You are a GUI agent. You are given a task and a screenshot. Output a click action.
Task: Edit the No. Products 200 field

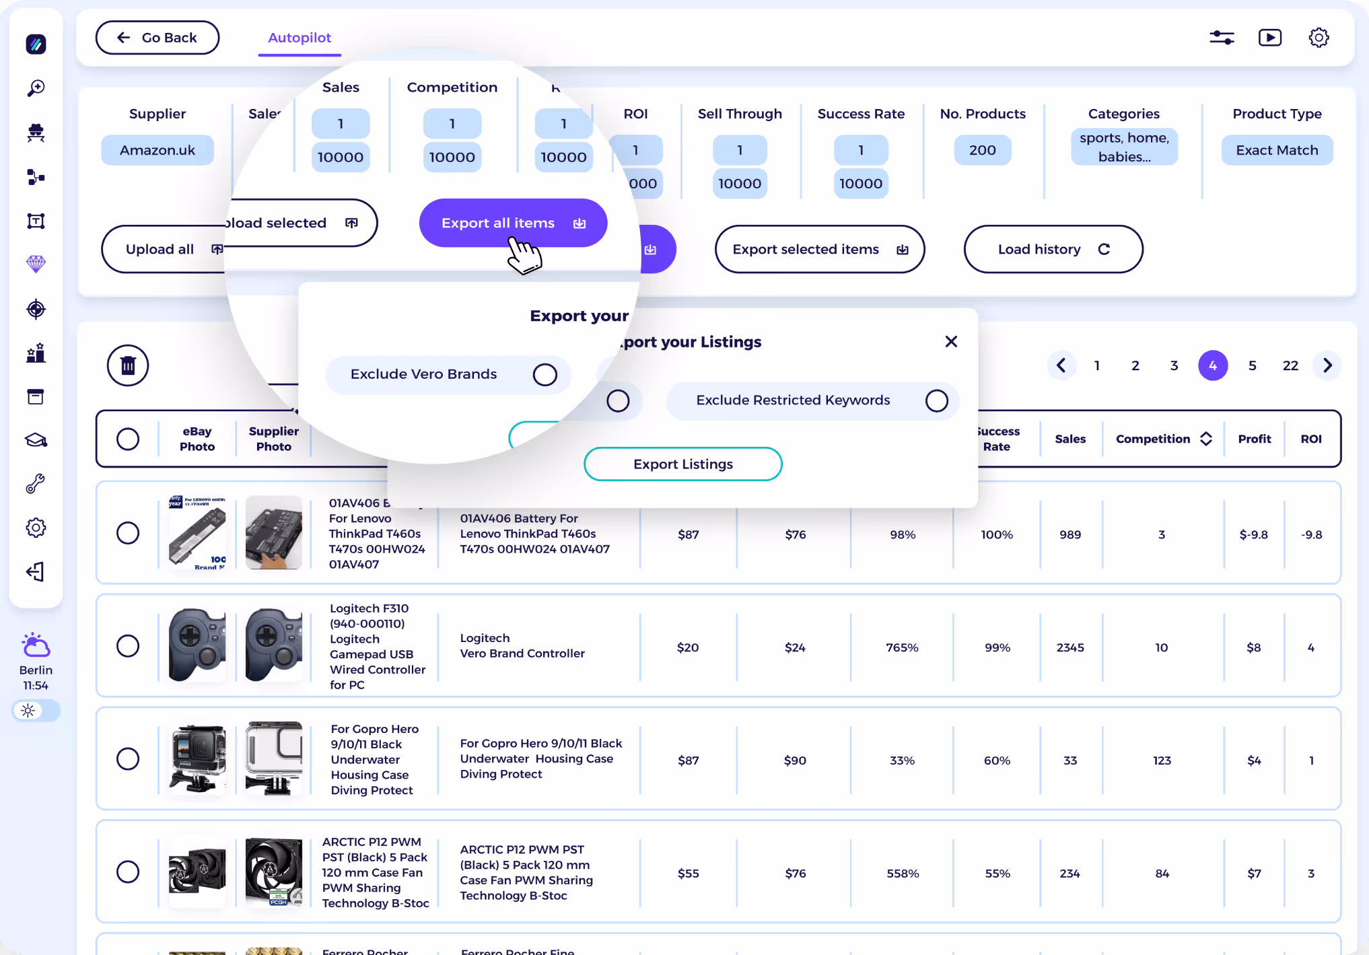982,150
